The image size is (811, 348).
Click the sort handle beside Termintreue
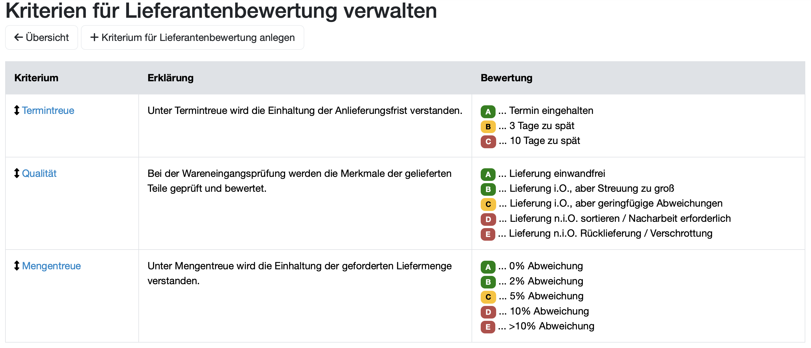(17, 110)
